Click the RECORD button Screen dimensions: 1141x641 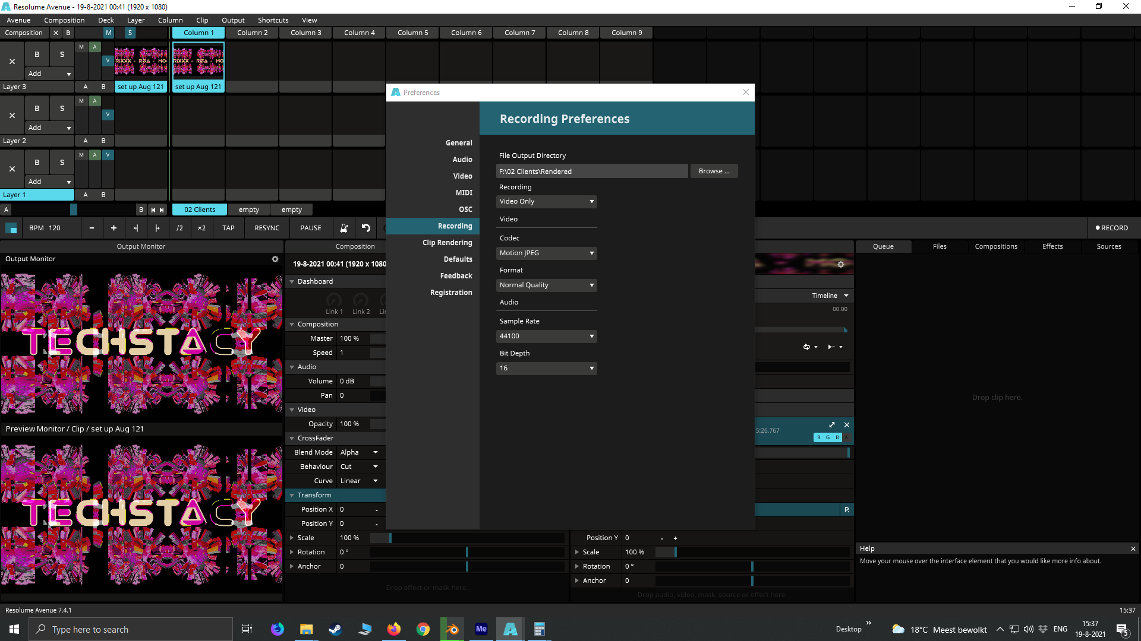click(x=1111, y=228)
